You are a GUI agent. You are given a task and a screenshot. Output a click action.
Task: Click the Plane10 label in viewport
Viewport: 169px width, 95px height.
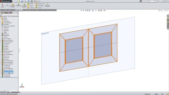pyautogui.click(x=45, y=34)
